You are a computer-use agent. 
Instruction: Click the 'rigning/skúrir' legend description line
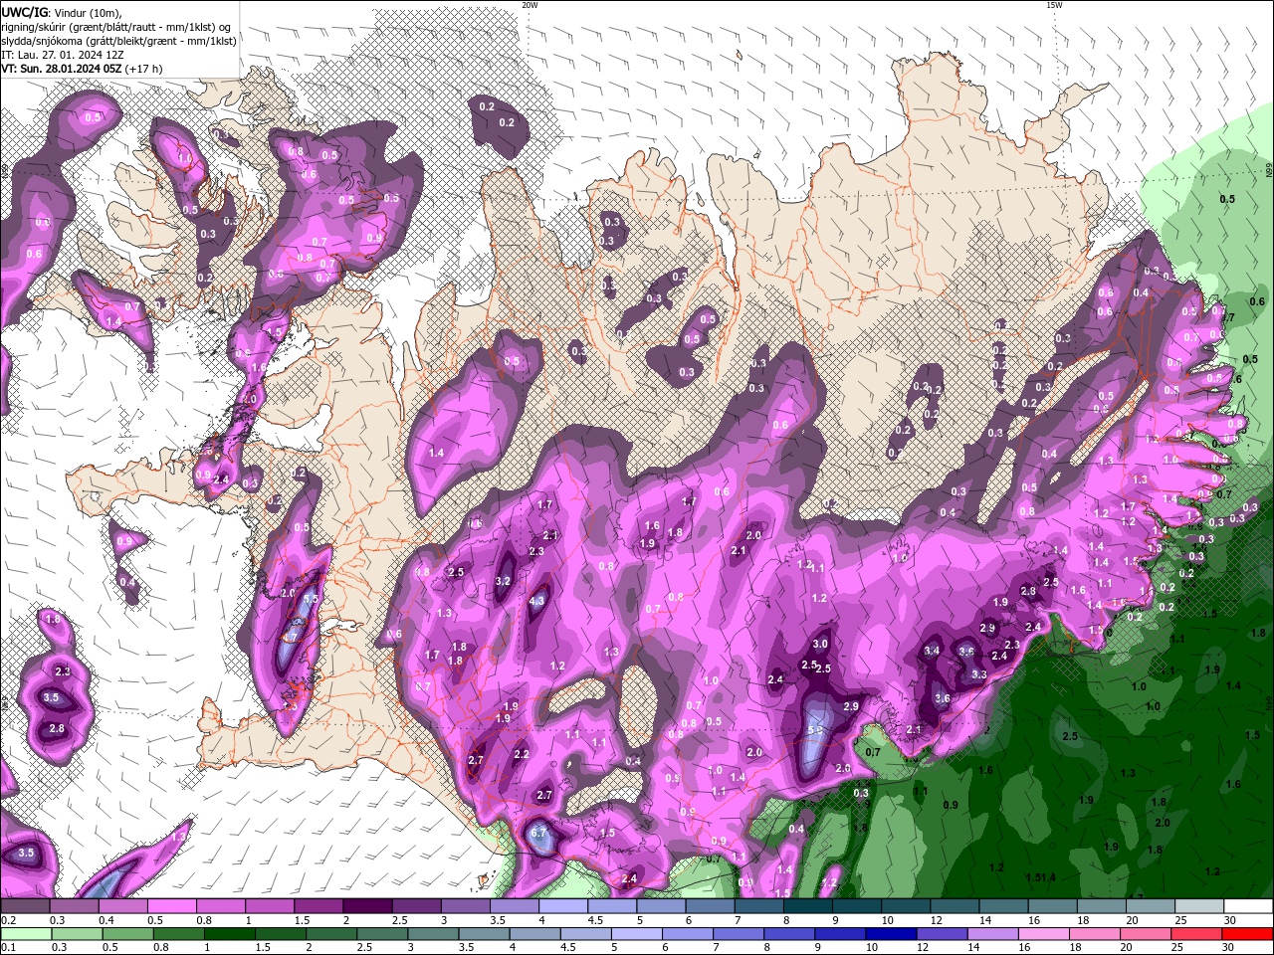click(117, 26)
